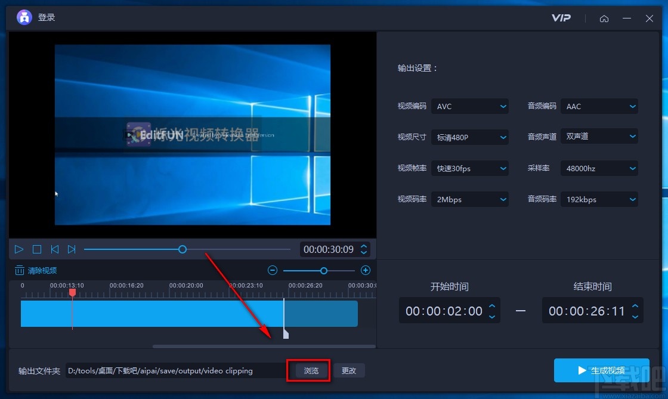668x399 pixels.
Task: Click the 00:00:26:20 timeline ruler label
Action: pyautogui.click(x=305, y=285)
